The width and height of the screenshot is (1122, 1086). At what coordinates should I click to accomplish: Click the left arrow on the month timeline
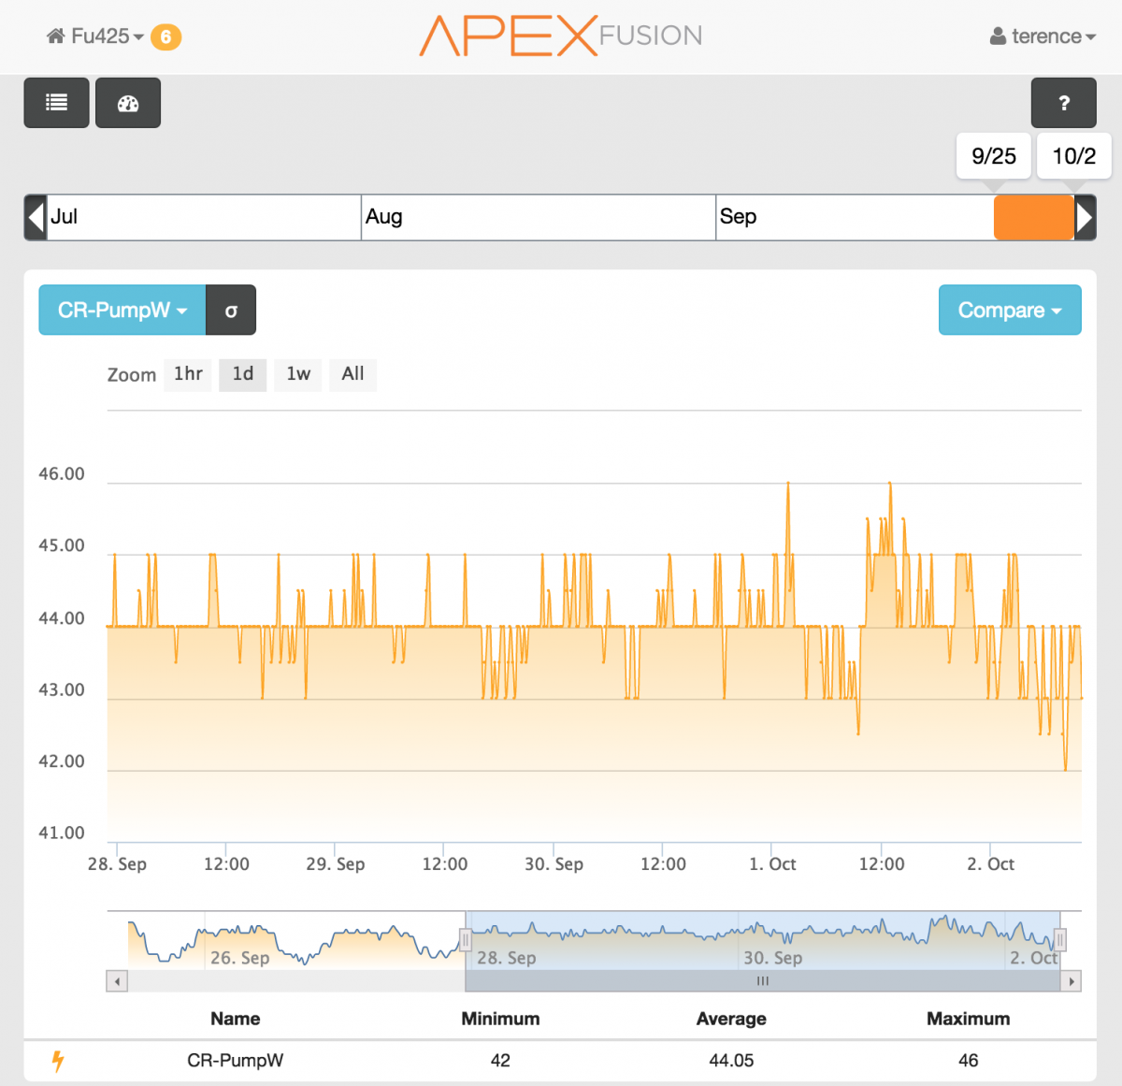click(x=36, y=217)
